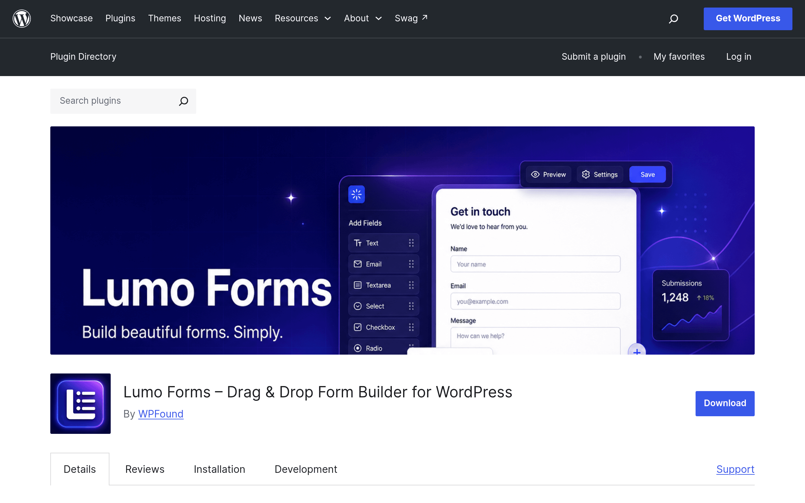Open the WPFound author link

tap(161, 414)
